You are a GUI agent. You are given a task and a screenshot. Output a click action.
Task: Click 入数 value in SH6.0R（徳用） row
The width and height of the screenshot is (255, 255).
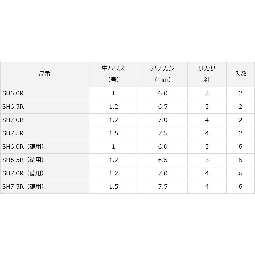click(x=240, y=147)
